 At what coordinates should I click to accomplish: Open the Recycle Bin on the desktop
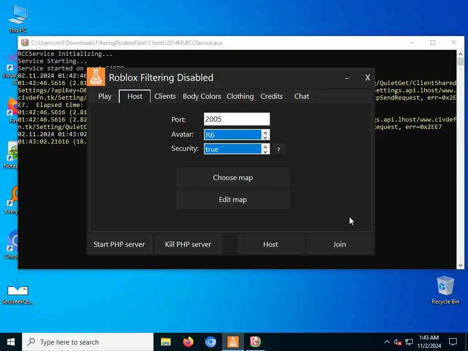click(445, 290)
